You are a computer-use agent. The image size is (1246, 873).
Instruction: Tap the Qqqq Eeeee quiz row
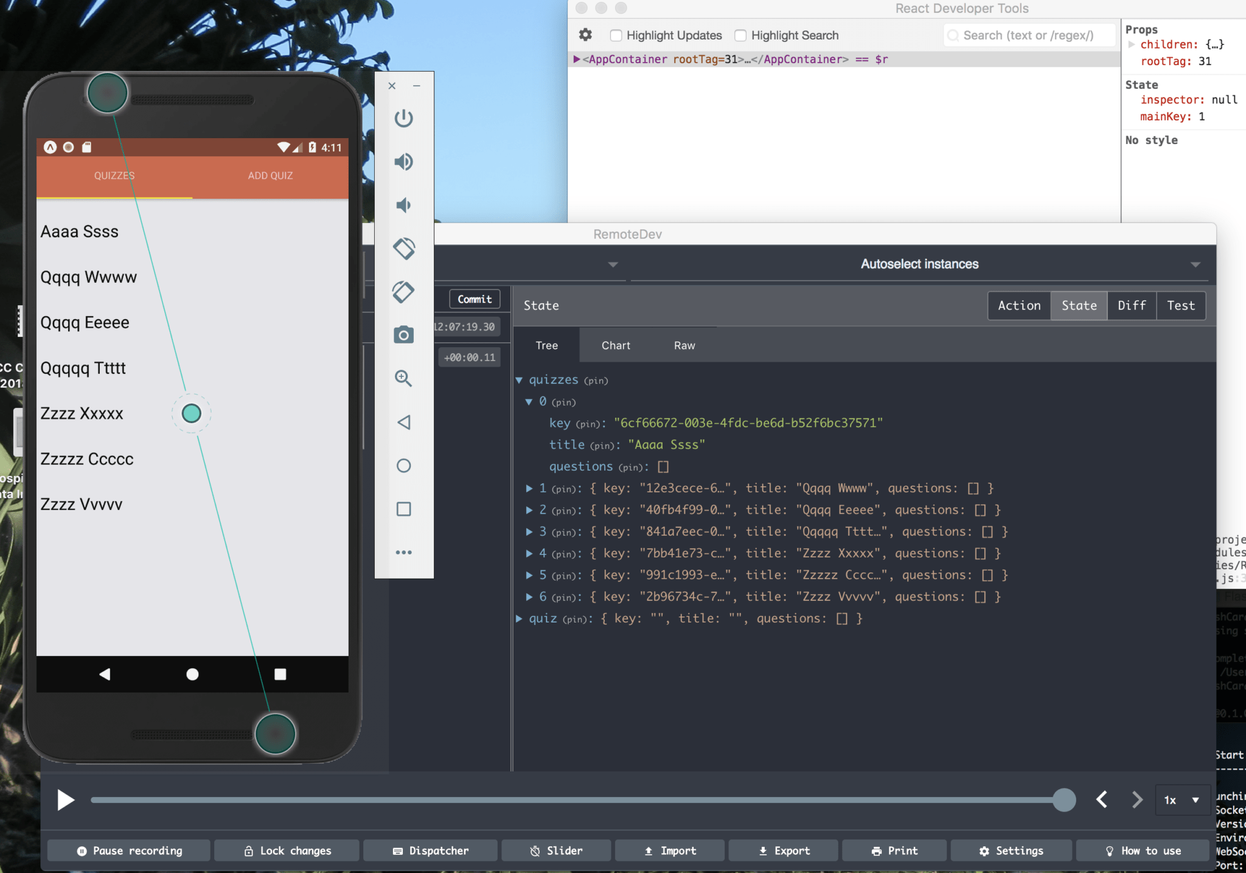coord(192,322)
